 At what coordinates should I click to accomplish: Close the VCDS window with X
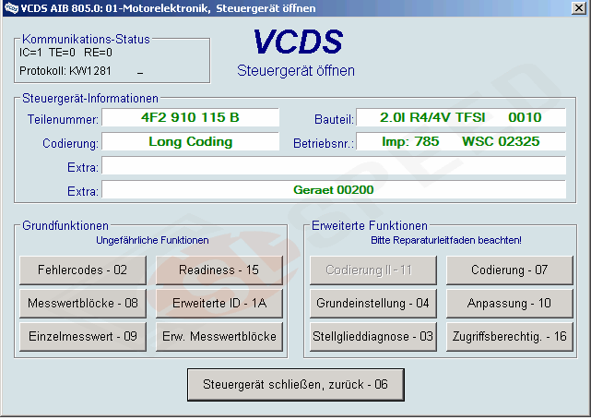(579, 8)
